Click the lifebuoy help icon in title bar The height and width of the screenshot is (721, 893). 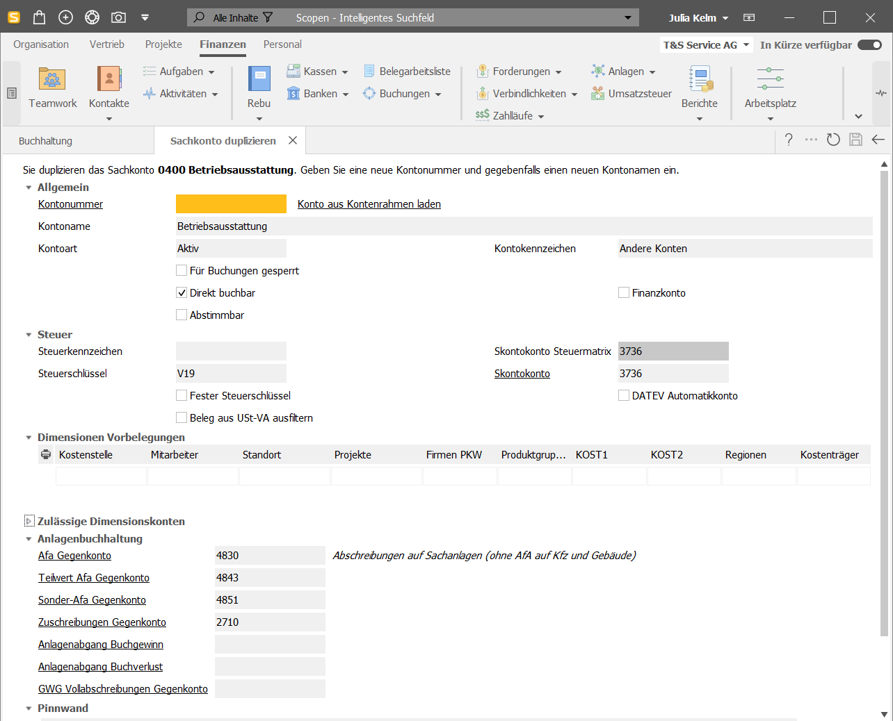point(92,17)
